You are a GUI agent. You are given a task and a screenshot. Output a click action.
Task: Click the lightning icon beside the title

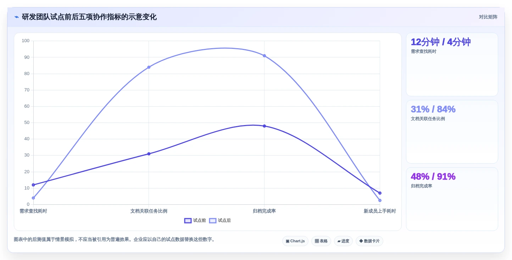point(17,17)
